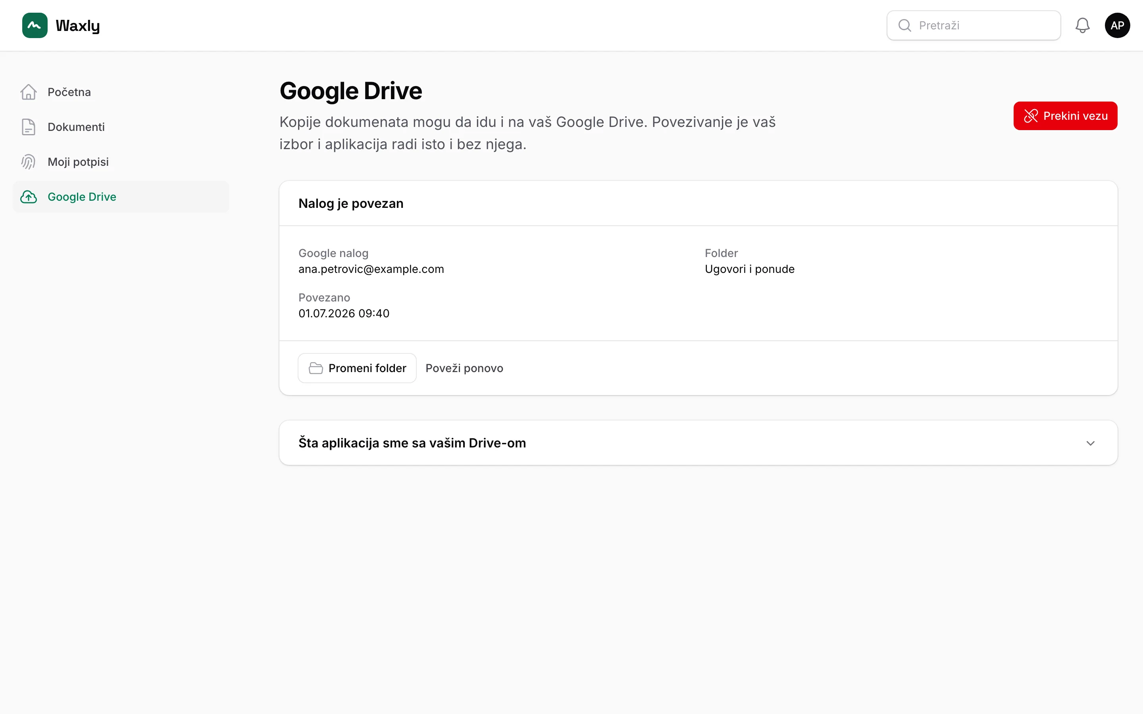Focus the Pretraži search field
This screenshot has height=714, width=1143.
tap(974, 25)
